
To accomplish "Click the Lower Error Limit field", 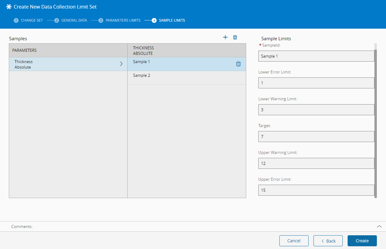I will [316, 83].
